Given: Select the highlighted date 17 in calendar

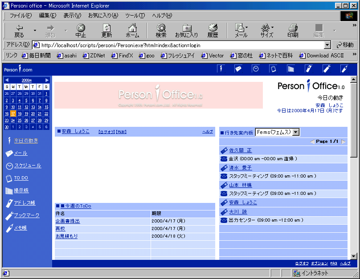Looking at the screenshot, I should pyautogui.click(x=13, y=114).
